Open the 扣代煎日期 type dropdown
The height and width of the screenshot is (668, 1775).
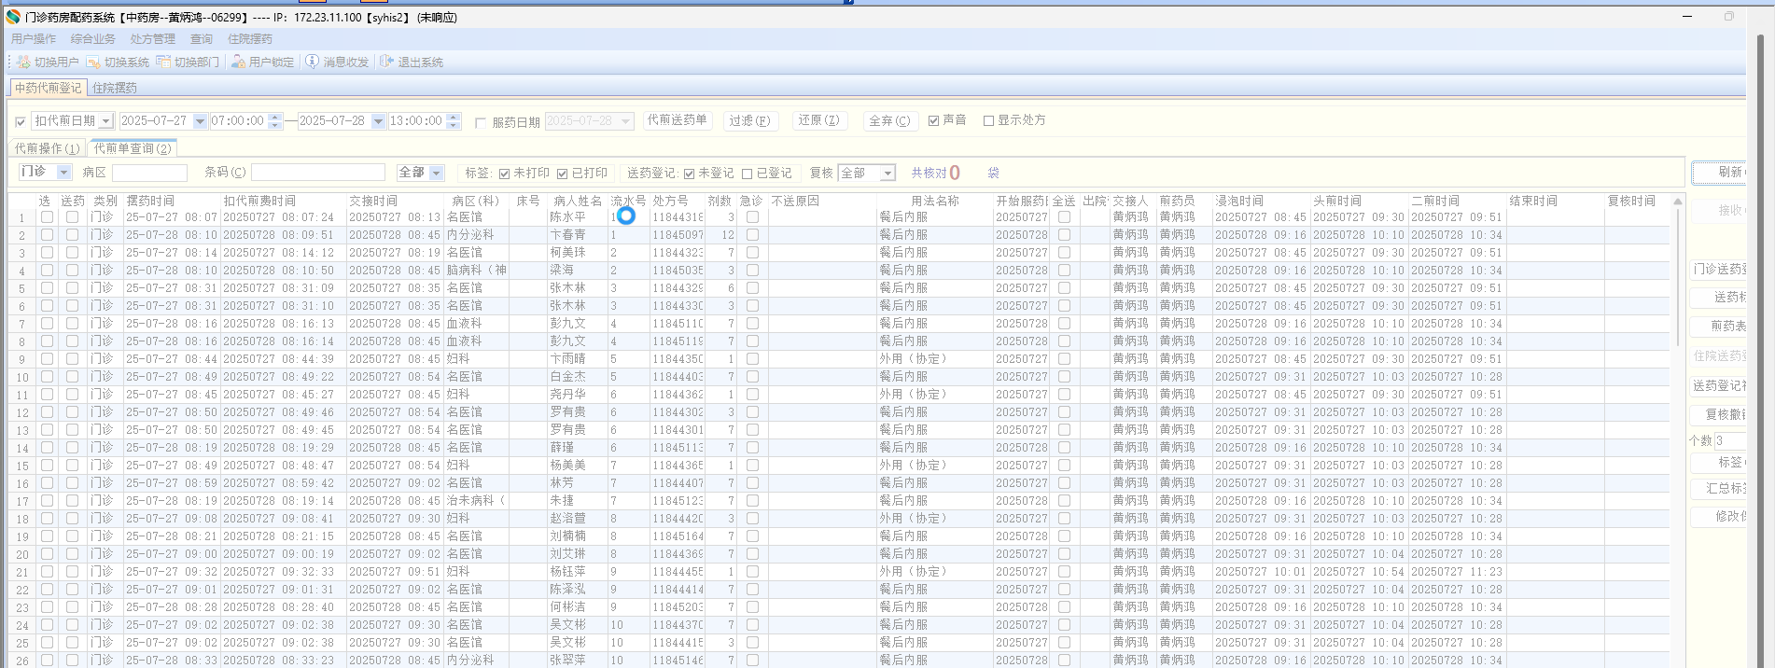(x=106, y=121)
